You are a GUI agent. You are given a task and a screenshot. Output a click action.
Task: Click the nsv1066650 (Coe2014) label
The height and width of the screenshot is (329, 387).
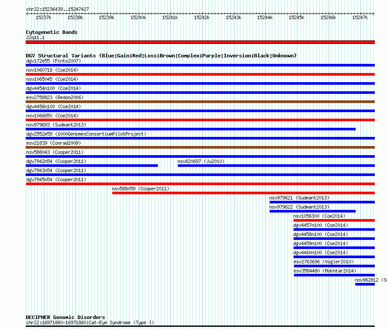coord(52,116)
